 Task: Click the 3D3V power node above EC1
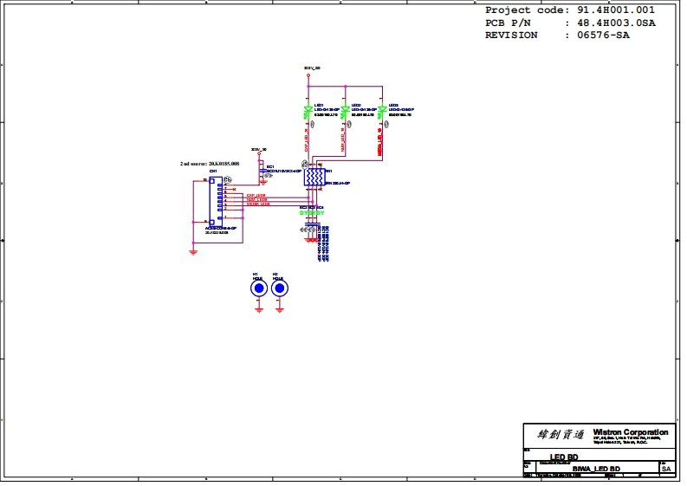tap(259, 154)
